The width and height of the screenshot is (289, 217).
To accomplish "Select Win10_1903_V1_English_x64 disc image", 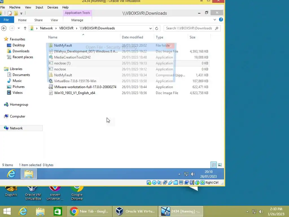I will pos(128,93).
